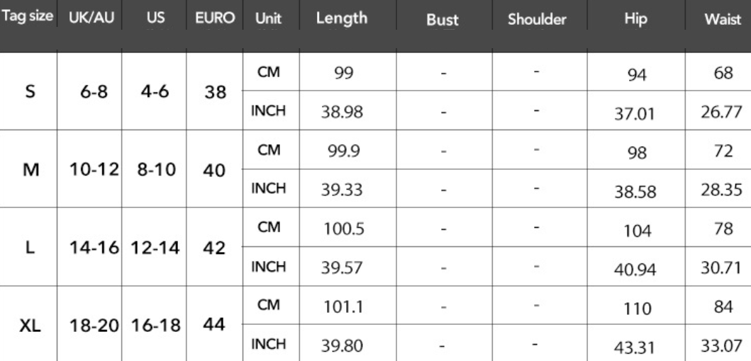Click the Tag size column header
Screen dimensions: 751x361
[27, 16]
